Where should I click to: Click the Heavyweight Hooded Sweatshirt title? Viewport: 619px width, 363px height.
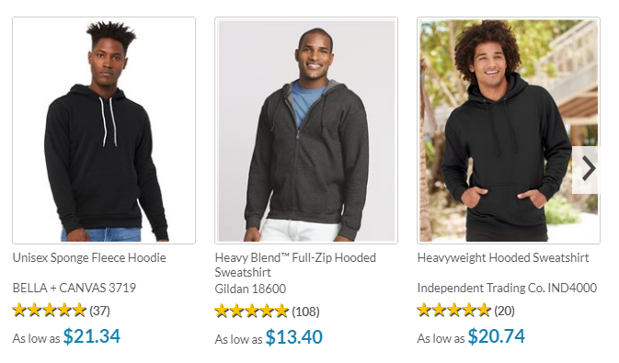click(503, 258)
